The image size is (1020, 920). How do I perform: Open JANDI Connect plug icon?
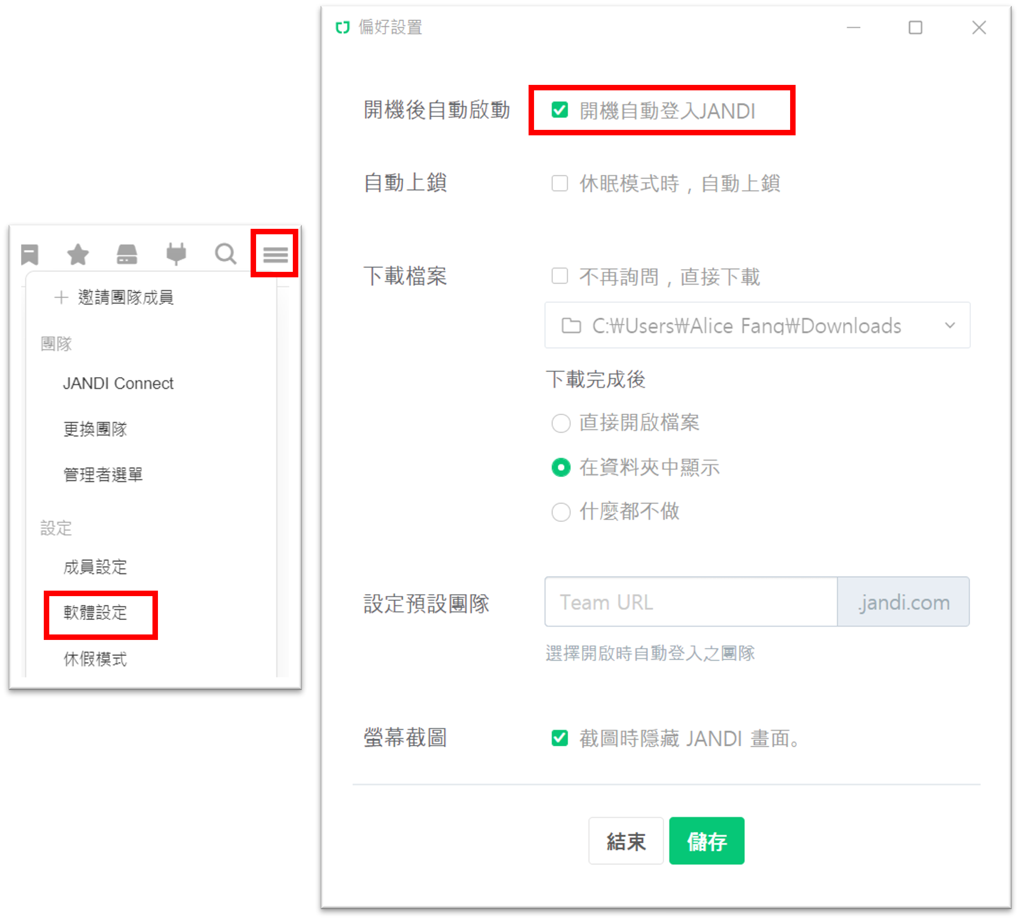[176, 254]
